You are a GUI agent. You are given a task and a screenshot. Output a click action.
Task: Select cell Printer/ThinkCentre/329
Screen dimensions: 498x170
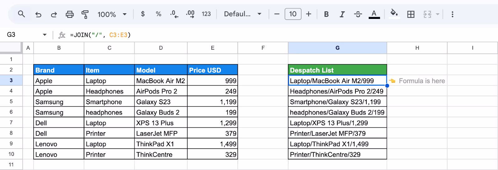[x=337, y=154]
